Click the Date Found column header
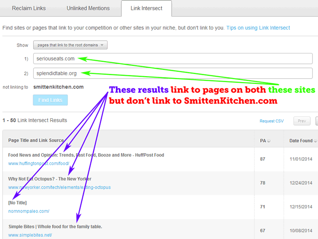318x239 pixels. coord(301,141)
